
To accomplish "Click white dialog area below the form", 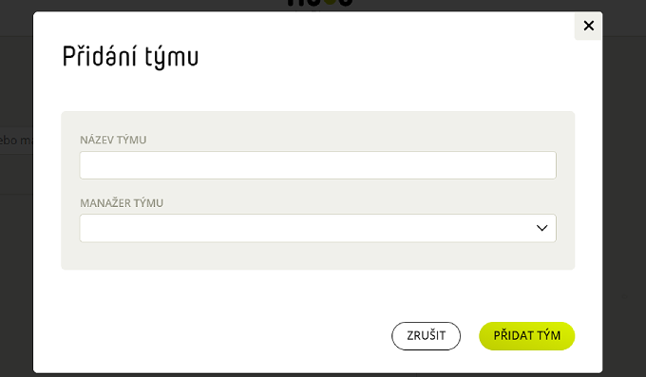I will pyautogui.click(x=206, y=321).
